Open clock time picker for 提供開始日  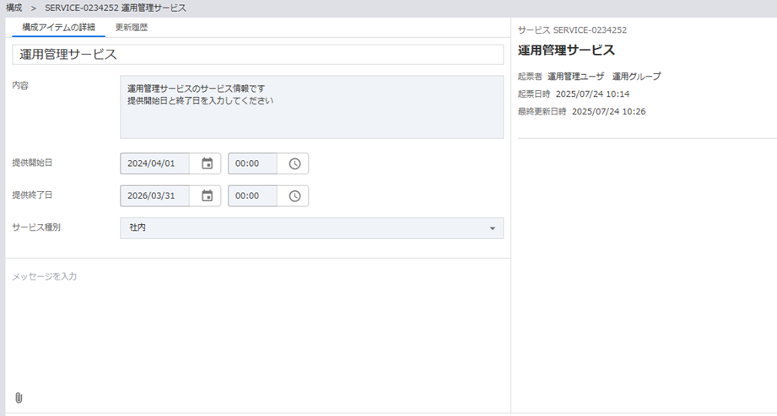294,163
